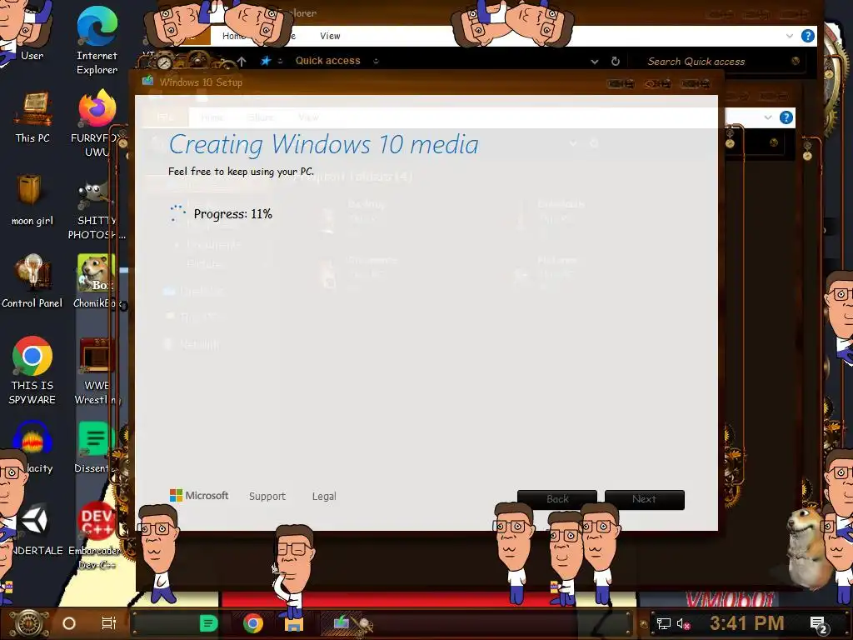Open the Support link in Setup

point(267,497)
